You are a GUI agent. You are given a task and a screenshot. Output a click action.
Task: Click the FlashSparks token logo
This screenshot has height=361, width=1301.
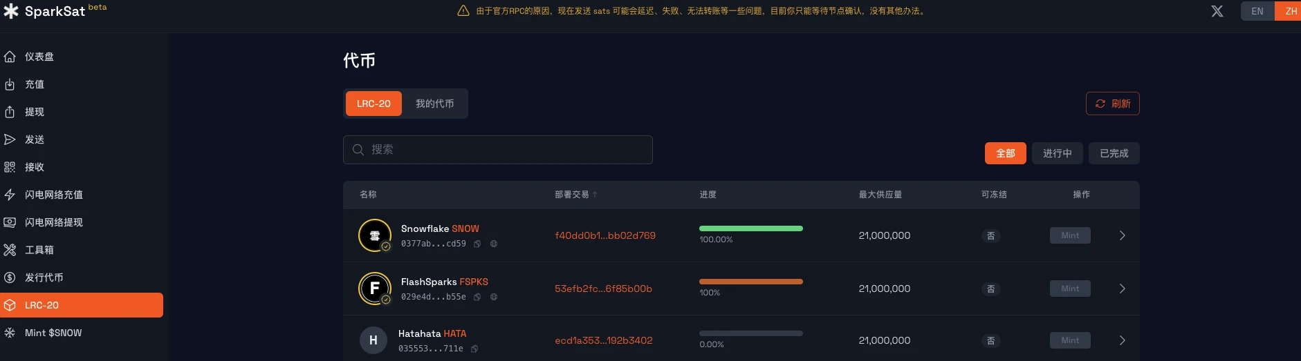(374, 289)
